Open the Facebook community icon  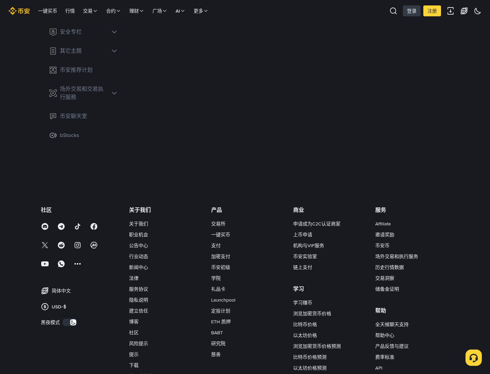pos(94,226)
